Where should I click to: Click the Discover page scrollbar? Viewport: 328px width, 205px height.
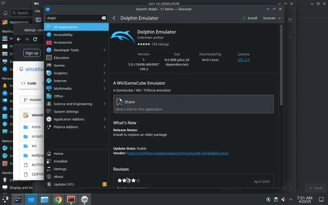click(x=281, y=65)
